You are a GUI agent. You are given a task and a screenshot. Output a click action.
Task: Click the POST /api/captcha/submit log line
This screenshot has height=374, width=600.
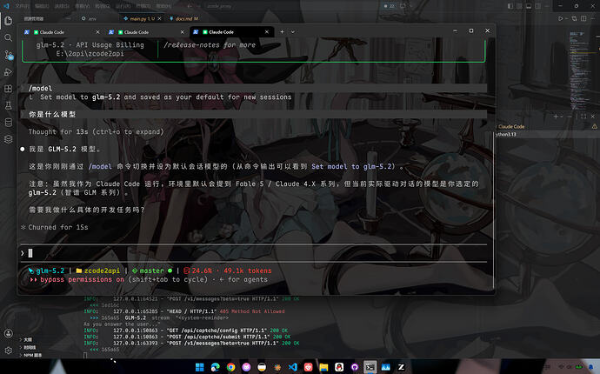tap(187, 337)
